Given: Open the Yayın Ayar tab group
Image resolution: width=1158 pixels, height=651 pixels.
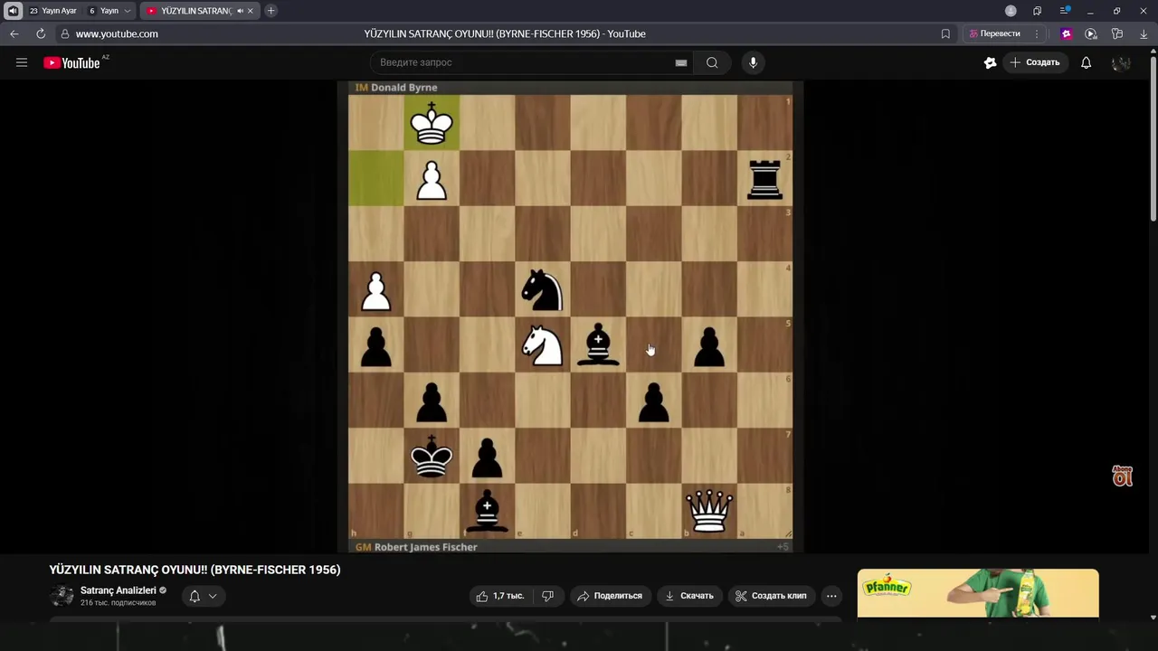Looking at the screenshot, I should [53, 11].
